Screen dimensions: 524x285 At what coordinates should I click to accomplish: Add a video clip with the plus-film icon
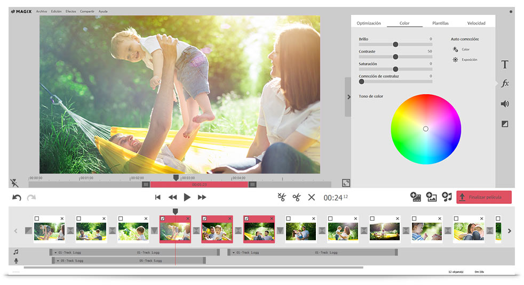pyautogui.click(x=415, y=197)
